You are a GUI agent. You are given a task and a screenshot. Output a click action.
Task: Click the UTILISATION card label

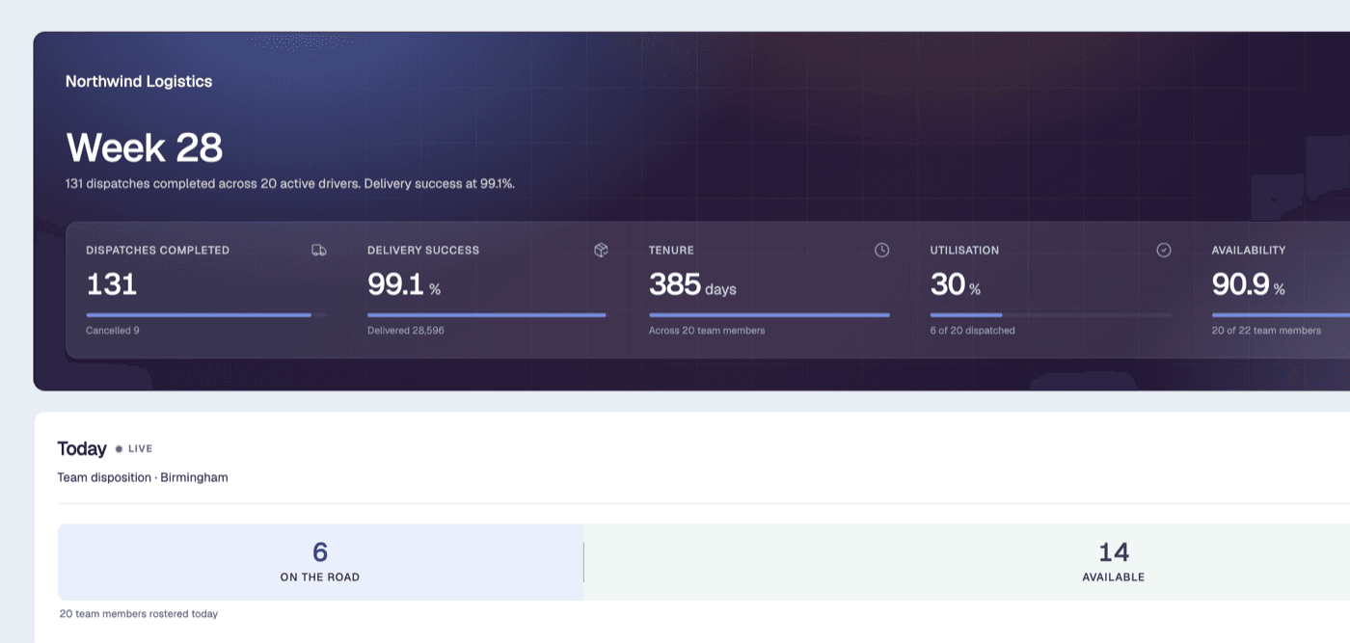point(965,250)
